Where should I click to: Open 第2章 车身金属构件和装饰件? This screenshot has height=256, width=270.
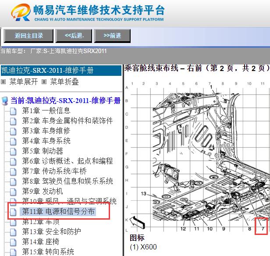(67, 121)
